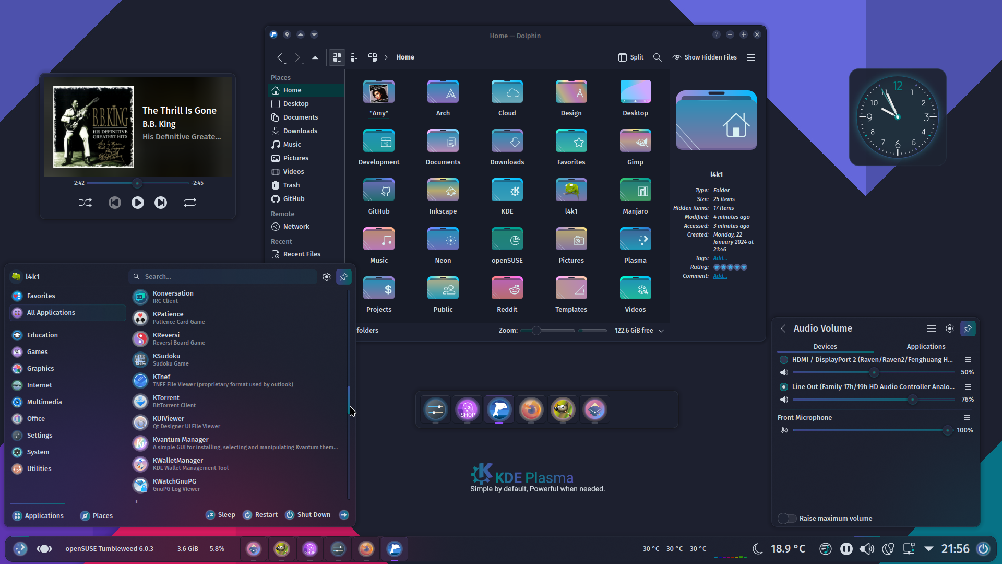Open the Reddit folder icon
This screenshot has height=564, width=1002.
click(507, 288)
